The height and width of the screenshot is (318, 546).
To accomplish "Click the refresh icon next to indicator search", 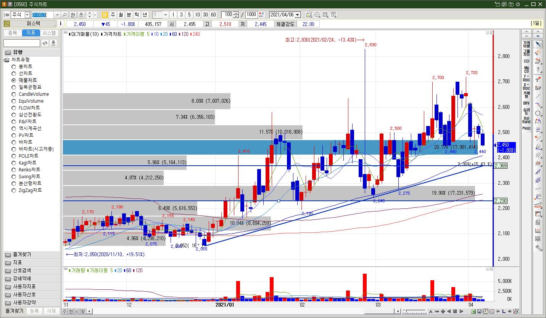I will click(x=45, y=43).
